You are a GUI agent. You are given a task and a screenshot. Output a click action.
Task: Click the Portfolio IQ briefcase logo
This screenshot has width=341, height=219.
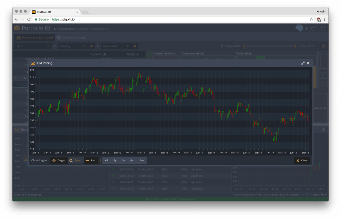coord(17,28)
